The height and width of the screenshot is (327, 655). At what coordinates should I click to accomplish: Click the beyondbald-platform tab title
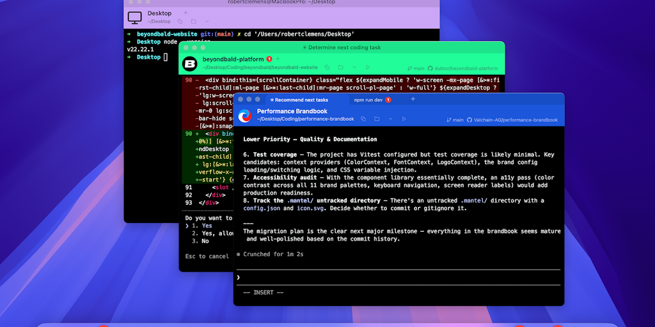click(x=233, y=59)
